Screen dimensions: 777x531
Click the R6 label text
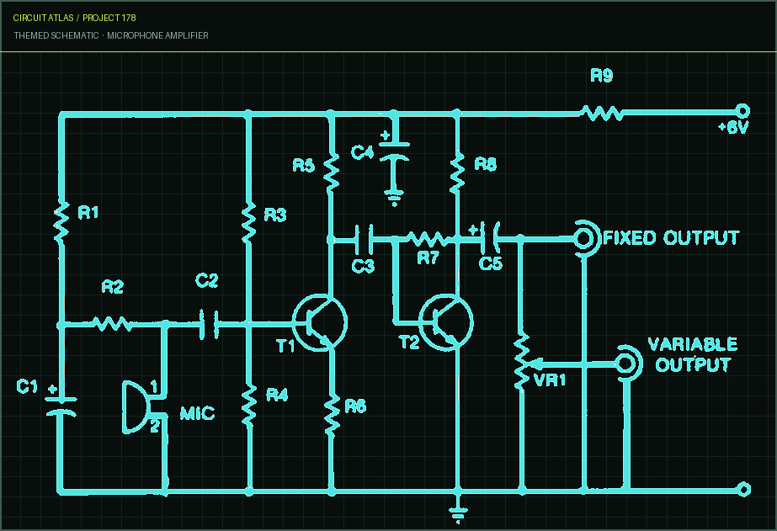pos(355,406)
